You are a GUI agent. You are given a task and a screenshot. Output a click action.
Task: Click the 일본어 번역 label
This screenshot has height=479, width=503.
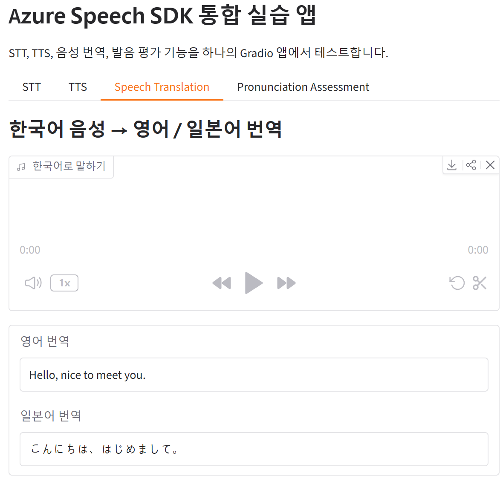(51, 416)
